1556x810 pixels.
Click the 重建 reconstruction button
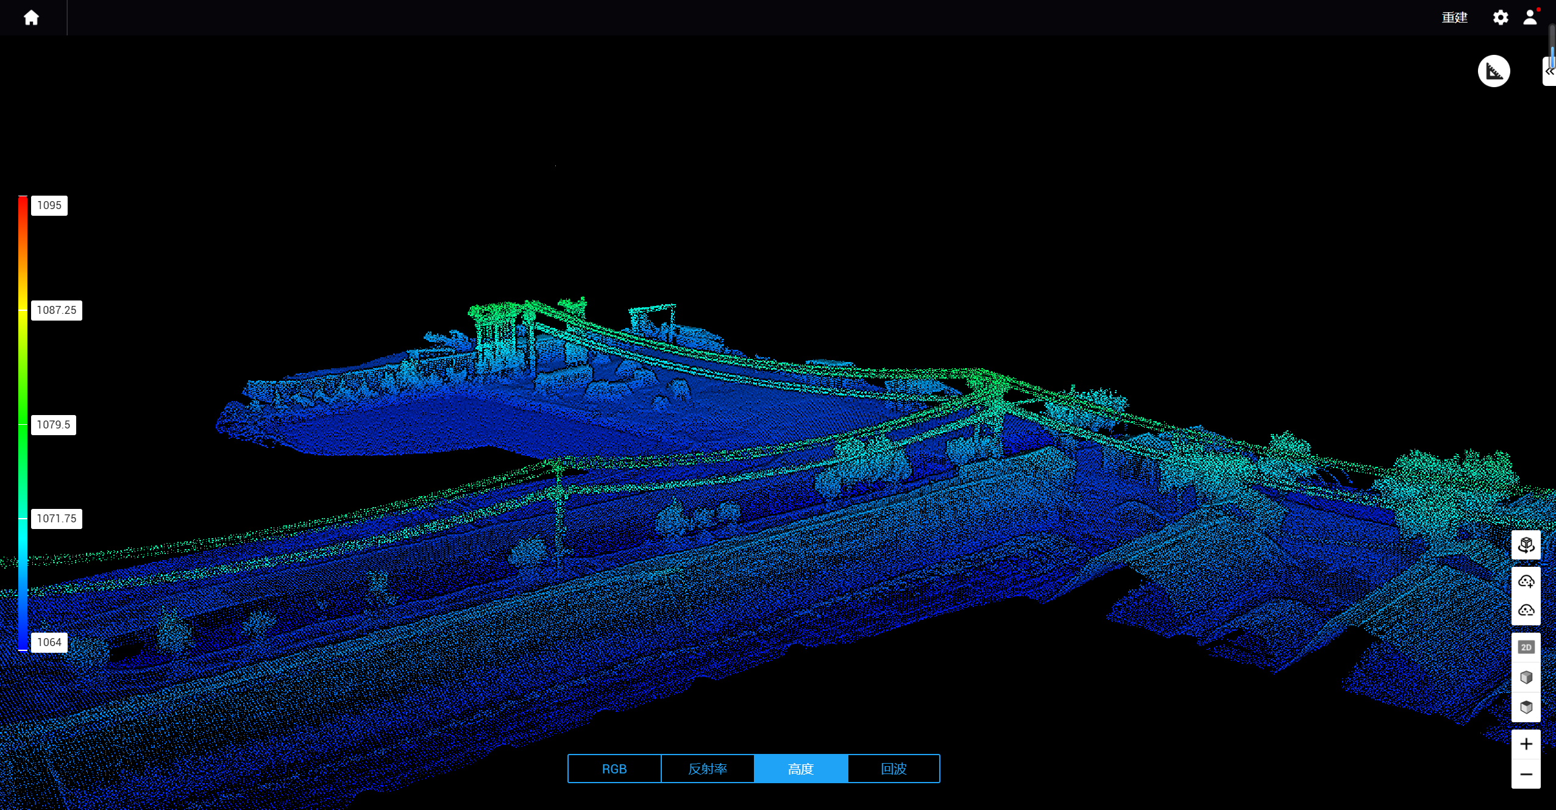point(1454,18)
